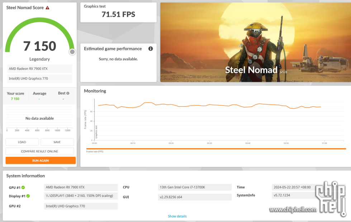Click the SAVE button
This screenshot has height=222, width=351.
[57, 142]
